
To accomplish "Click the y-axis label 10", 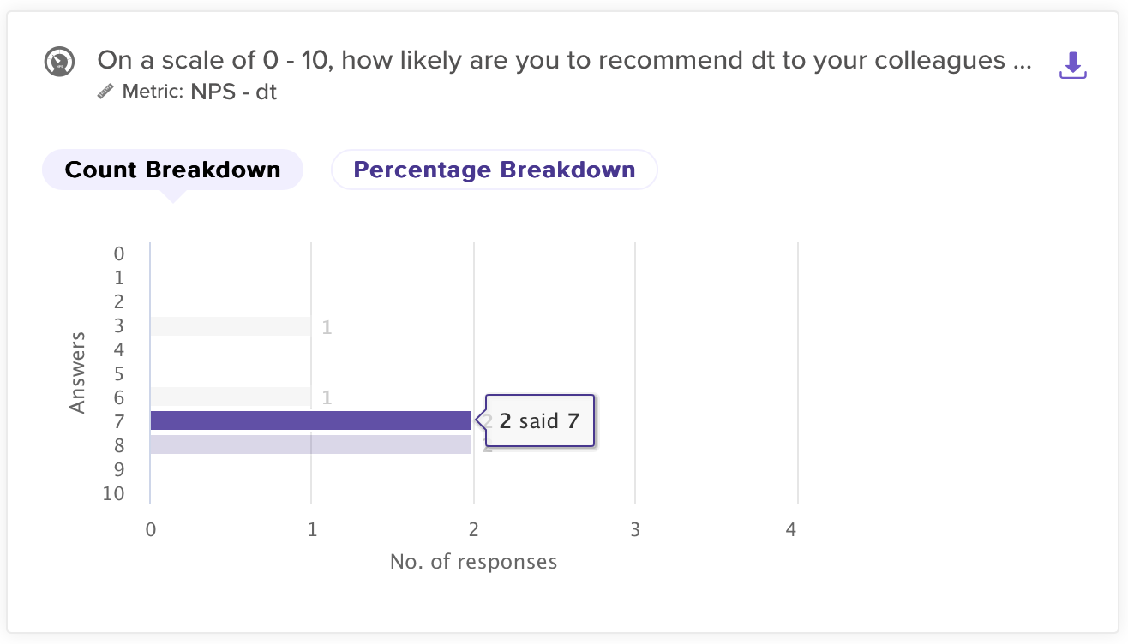I will coord(113,494).
